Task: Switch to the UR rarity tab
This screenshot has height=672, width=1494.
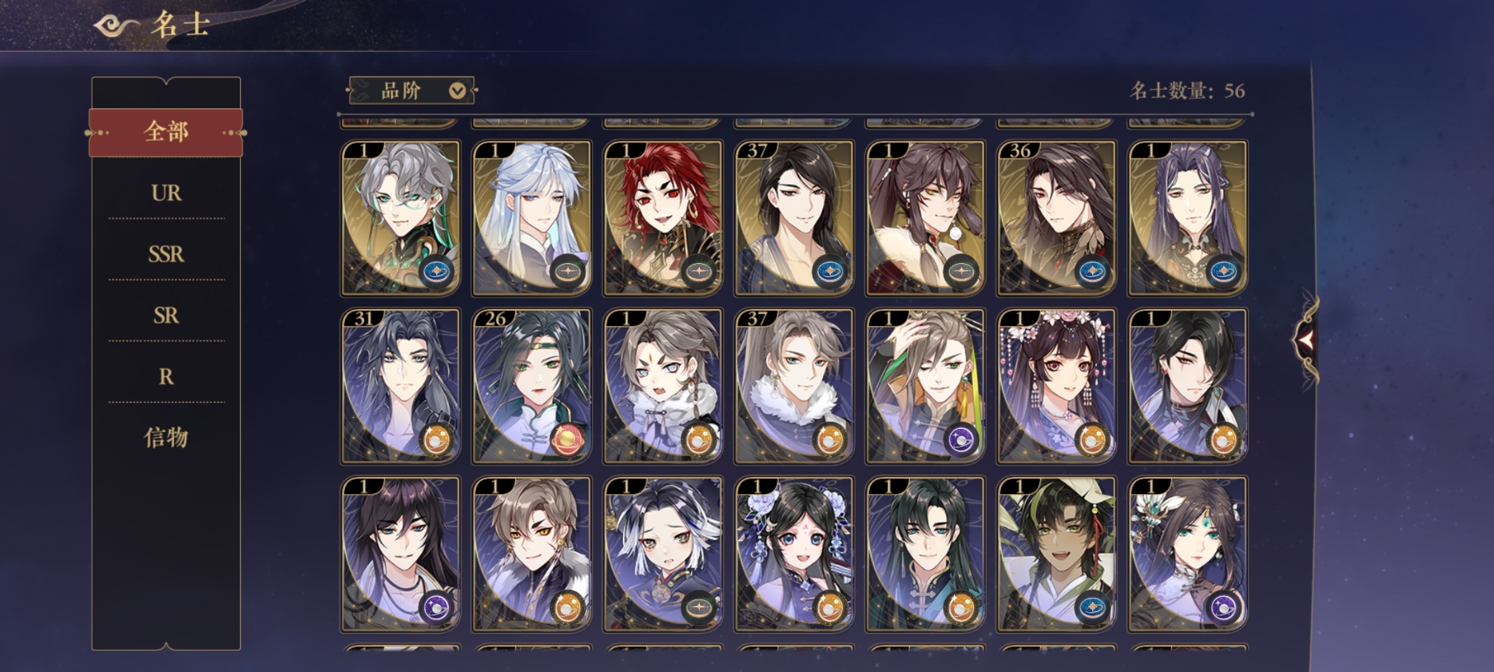Action: (166, 193)
